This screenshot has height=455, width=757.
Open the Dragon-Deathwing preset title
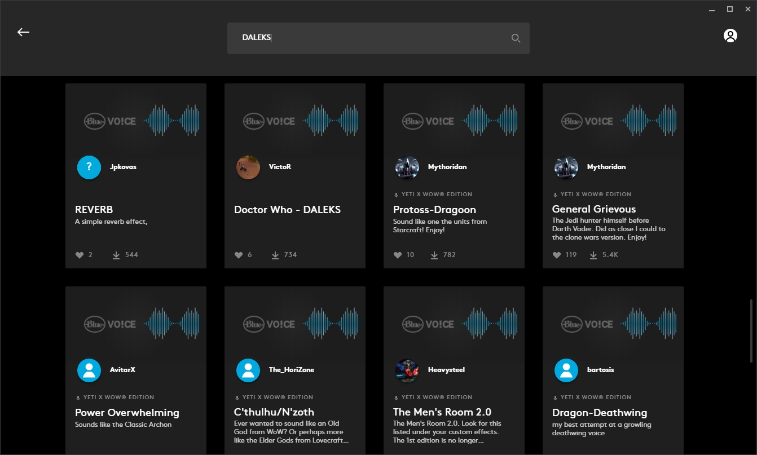coord(600,413)
